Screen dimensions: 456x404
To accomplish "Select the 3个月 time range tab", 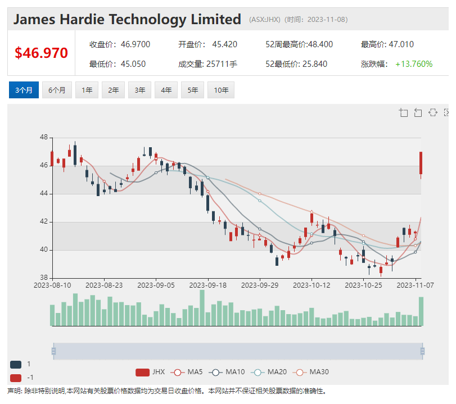I will tap(24, 90).
